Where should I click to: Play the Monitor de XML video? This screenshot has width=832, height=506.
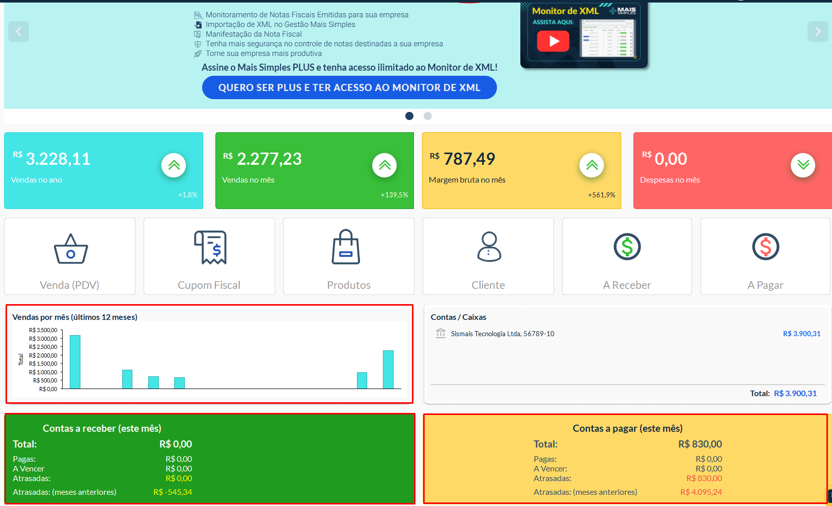pos(553,41)
